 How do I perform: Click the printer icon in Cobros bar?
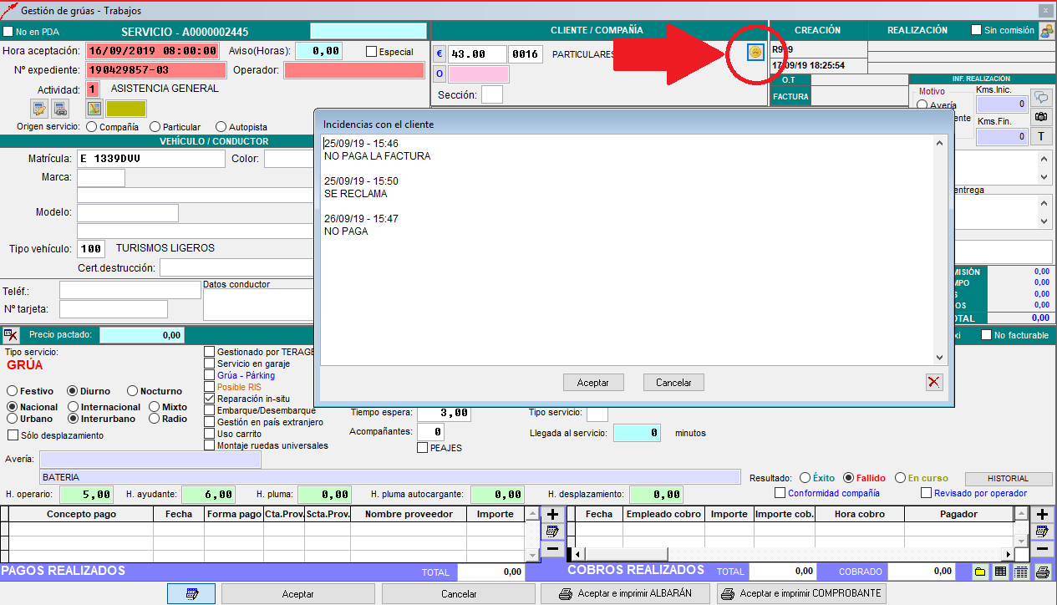[x=1043, y=572]
